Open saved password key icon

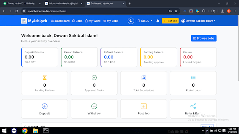click(170, 11)
